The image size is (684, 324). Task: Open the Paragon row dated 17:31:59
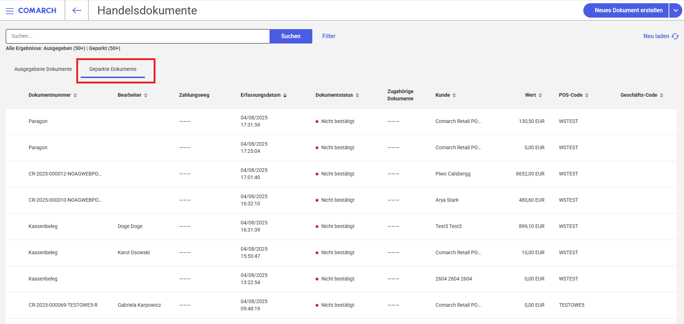pyautogui.click(x=341, y=122)
